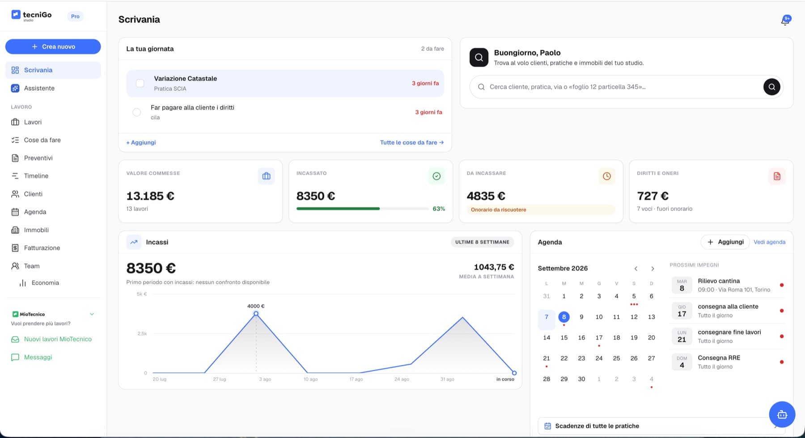Go to Lavori section
The image size is (805, 438).
coord(53,122)
